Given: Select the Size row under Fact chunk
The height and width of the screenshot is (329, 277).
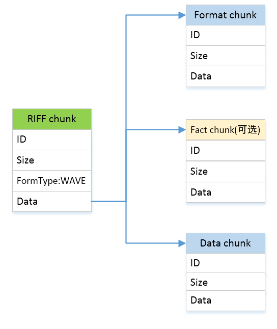Looking at the screenshot, I should point(226,172).
